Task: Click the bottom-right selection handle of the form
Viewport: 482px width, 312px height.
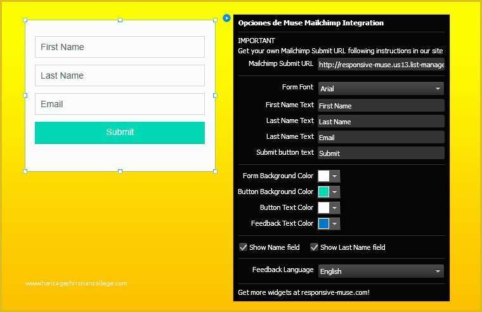Action: pos(215,171)
